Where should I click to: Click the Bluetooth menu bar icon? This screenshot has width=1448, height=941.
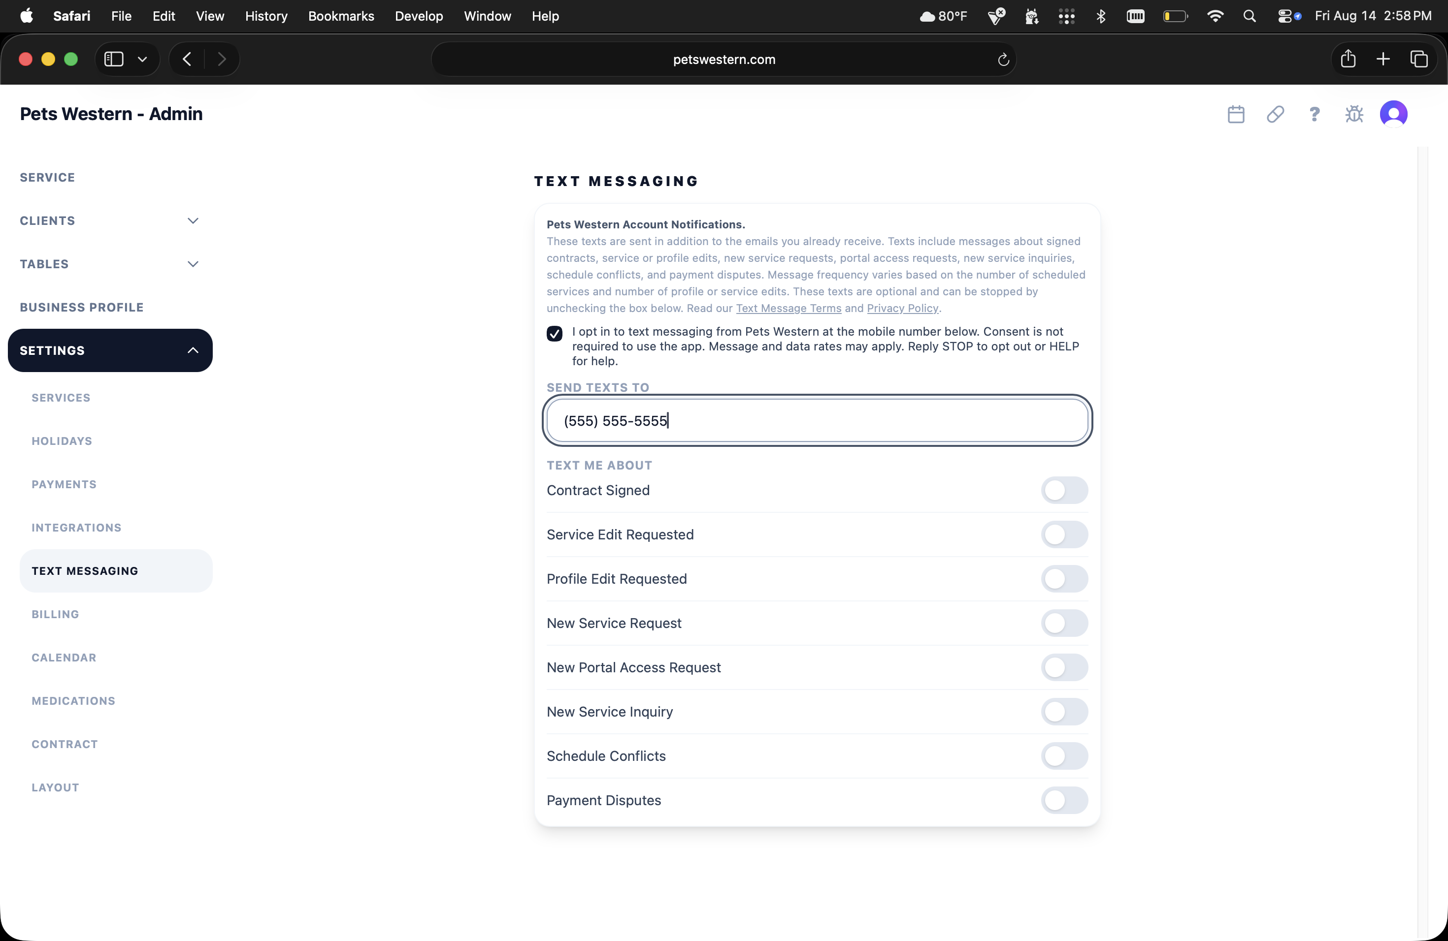pyautogui.click(x=1101, y=16)
